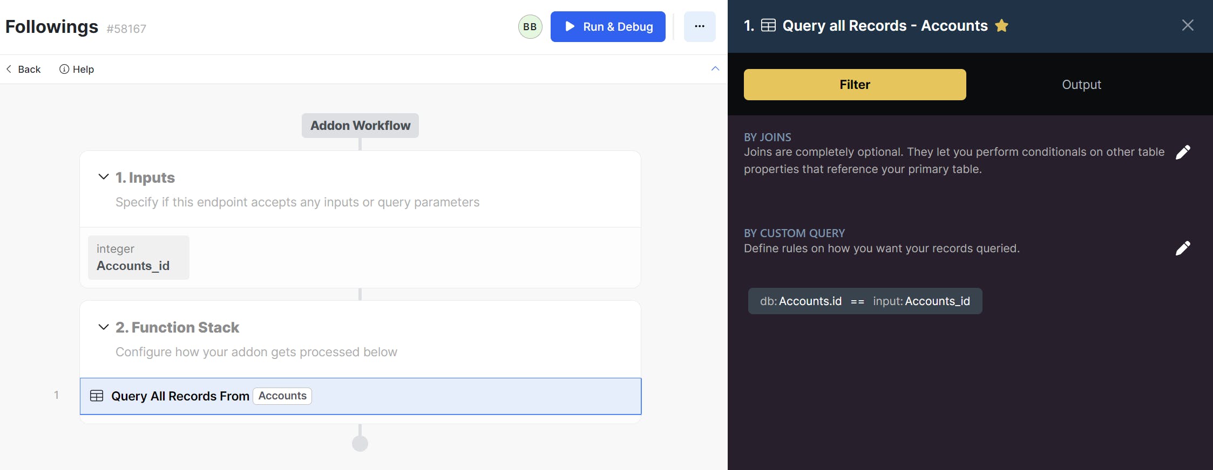Click the 'Joins are completely optional' description
The image size is (1213, 470).
(x=954, y=161)
